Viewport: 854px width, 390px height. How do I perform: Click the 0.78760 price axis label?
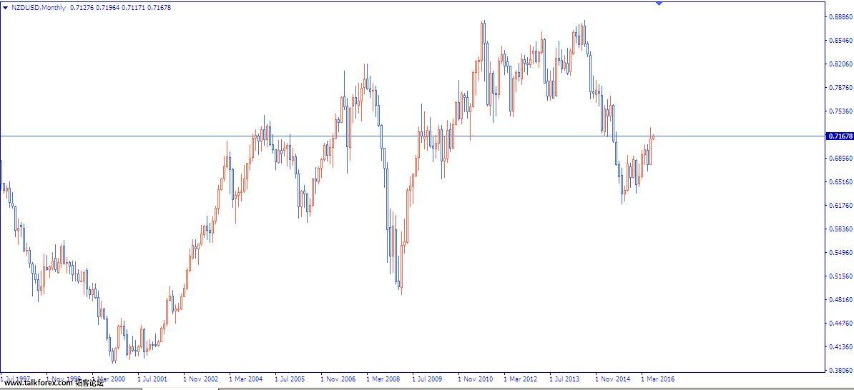841,88
